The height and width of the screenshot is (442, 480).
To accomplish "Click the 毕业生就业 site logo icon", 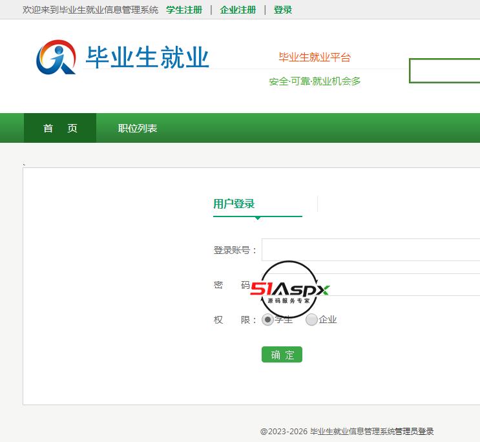I will [56, 57].
